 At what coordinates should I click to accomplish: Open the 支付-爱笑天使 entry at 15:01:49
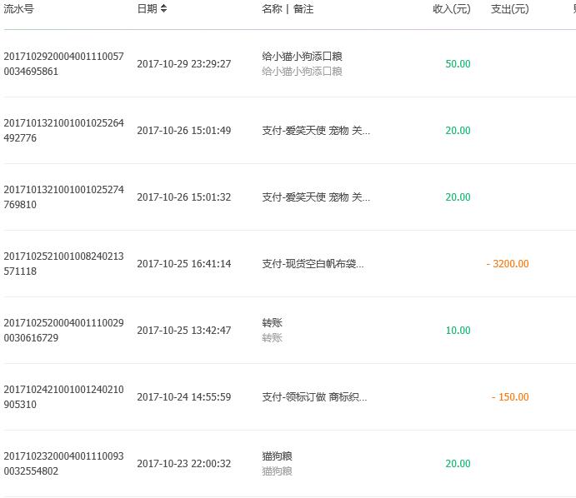click(x=316, y=130)
